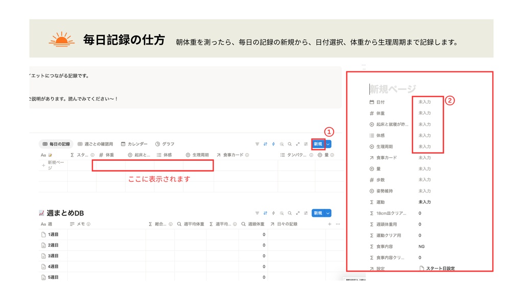Open the 日々の記録 column header menu
This screenshot has height=294, width=523.
pyautogui.click(x=284, y=224)
